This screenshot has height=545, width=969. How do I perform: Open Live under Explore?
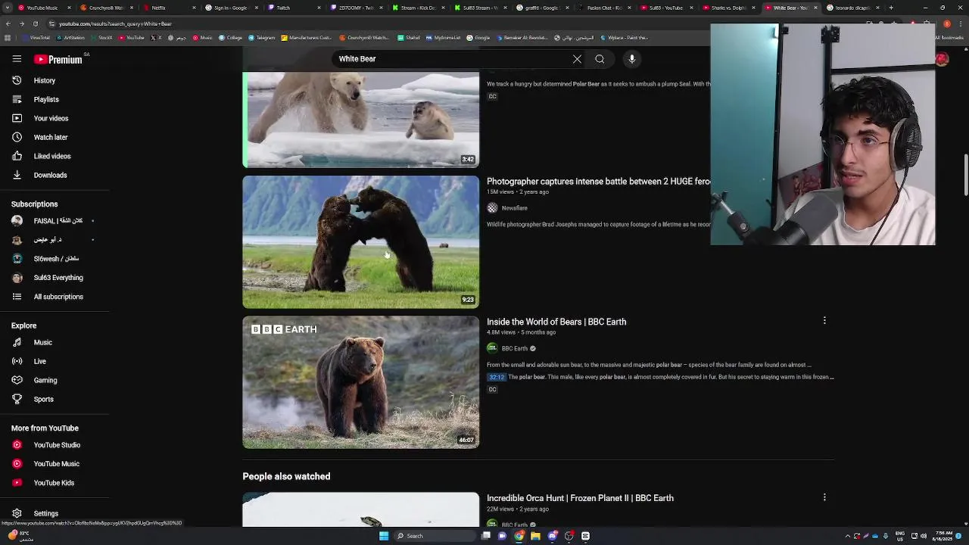(39, 361)
